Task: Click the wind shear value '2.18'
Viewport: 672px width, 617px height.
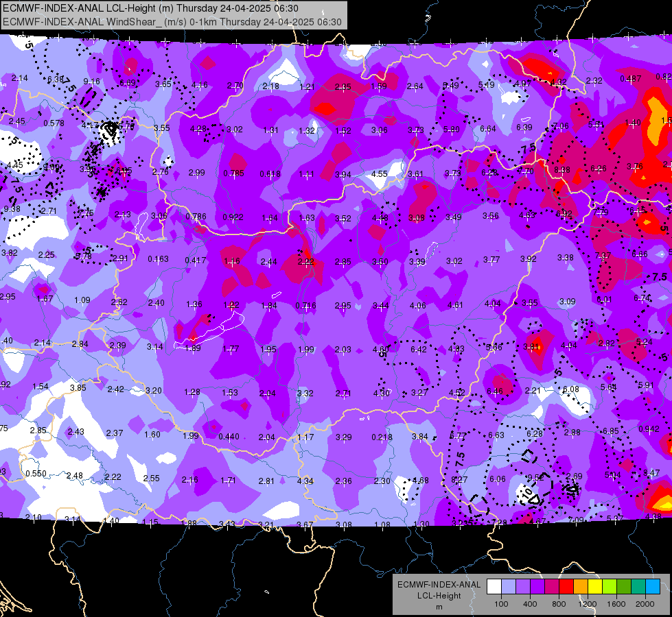Action: pos(271,86)
